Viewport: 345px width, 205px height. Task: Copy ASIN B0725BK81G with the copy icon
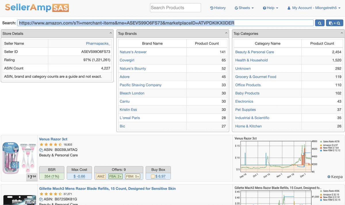tap(41, 199)
